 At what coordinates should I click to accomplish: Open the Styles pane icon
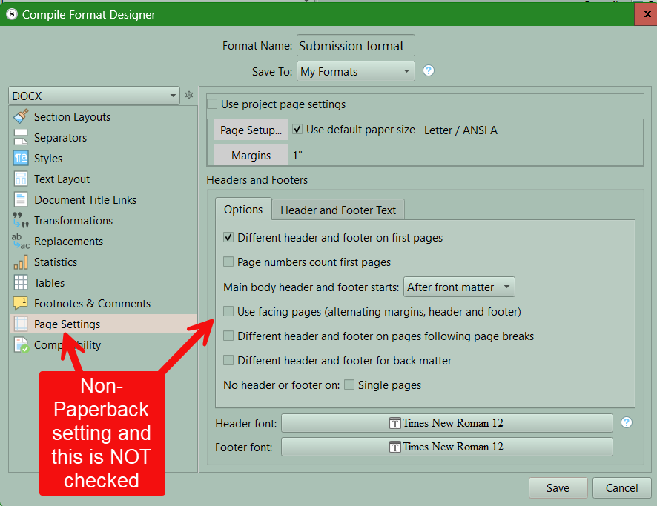click(21, 159)
